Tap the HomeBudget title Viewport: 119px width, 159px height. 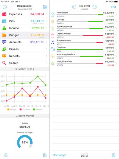(x=25, y=6)
